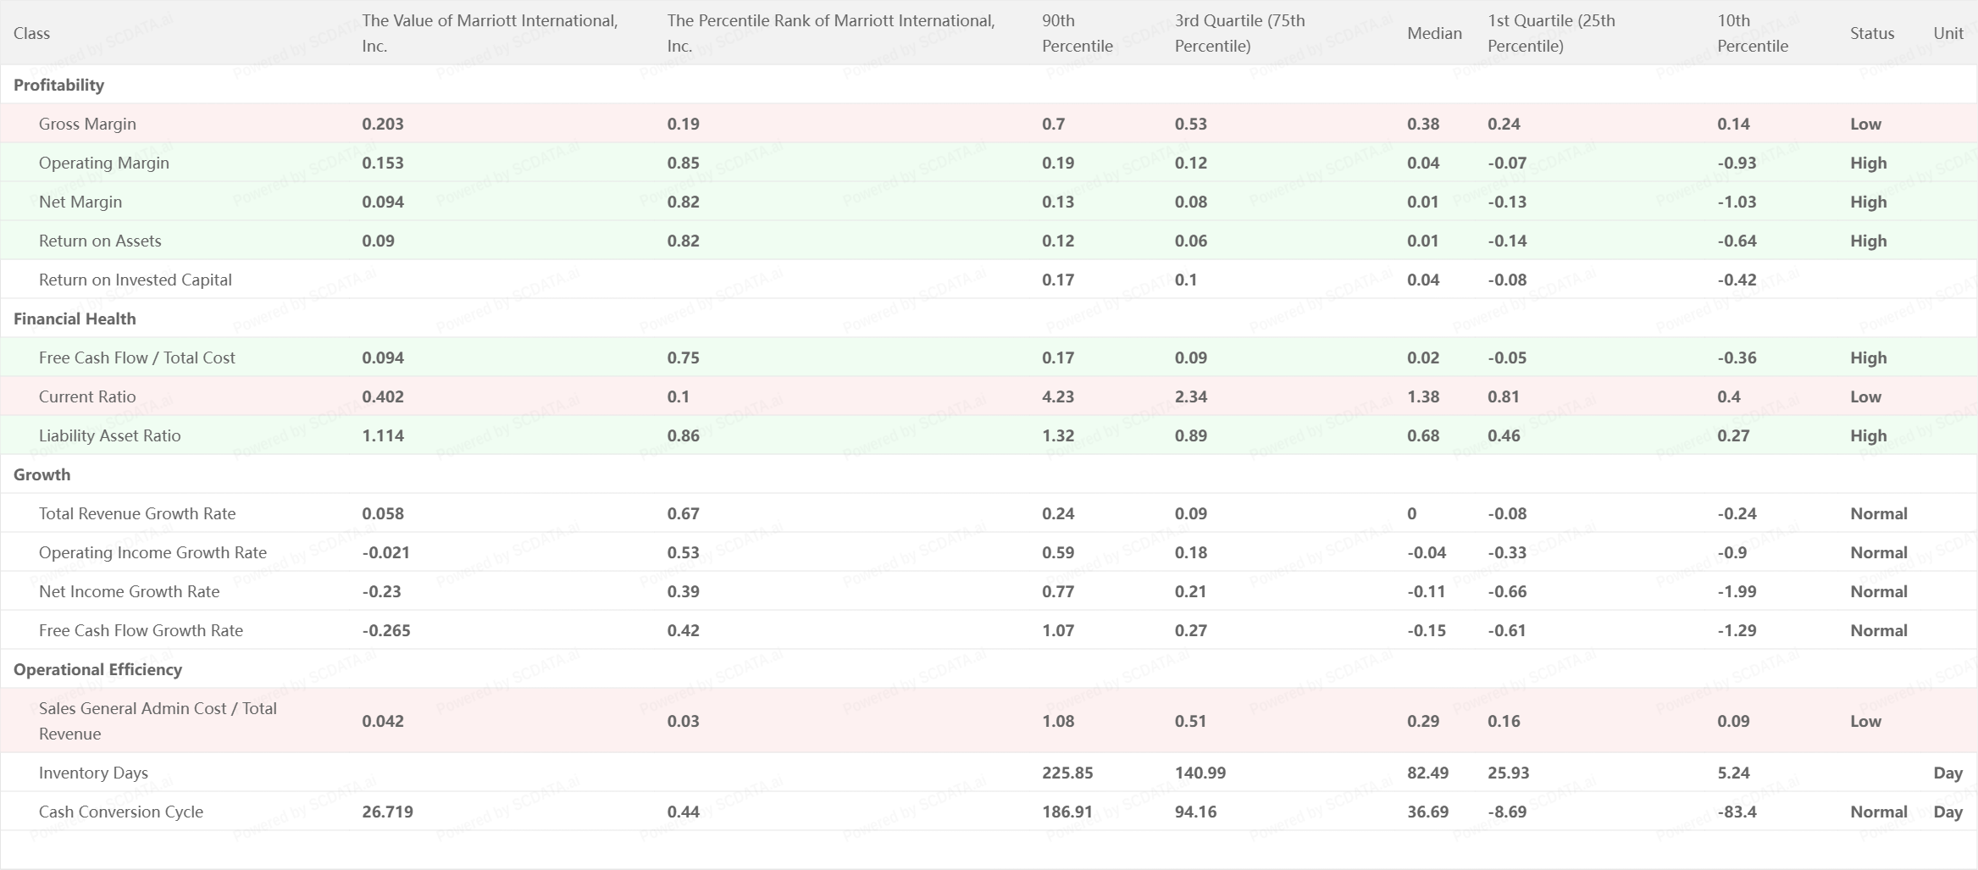The height and width of the screenshot is (870, 1978).
Task: Select the Free Cash Flow Growth Rate label
Action: [x=141, y=630]
